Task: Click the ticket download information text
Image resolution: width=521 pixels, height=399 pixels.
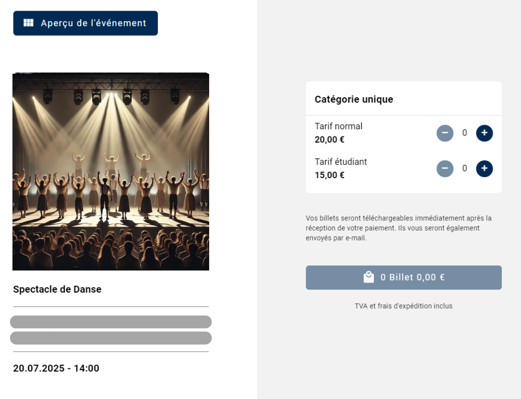Action: tap(399, 228)
